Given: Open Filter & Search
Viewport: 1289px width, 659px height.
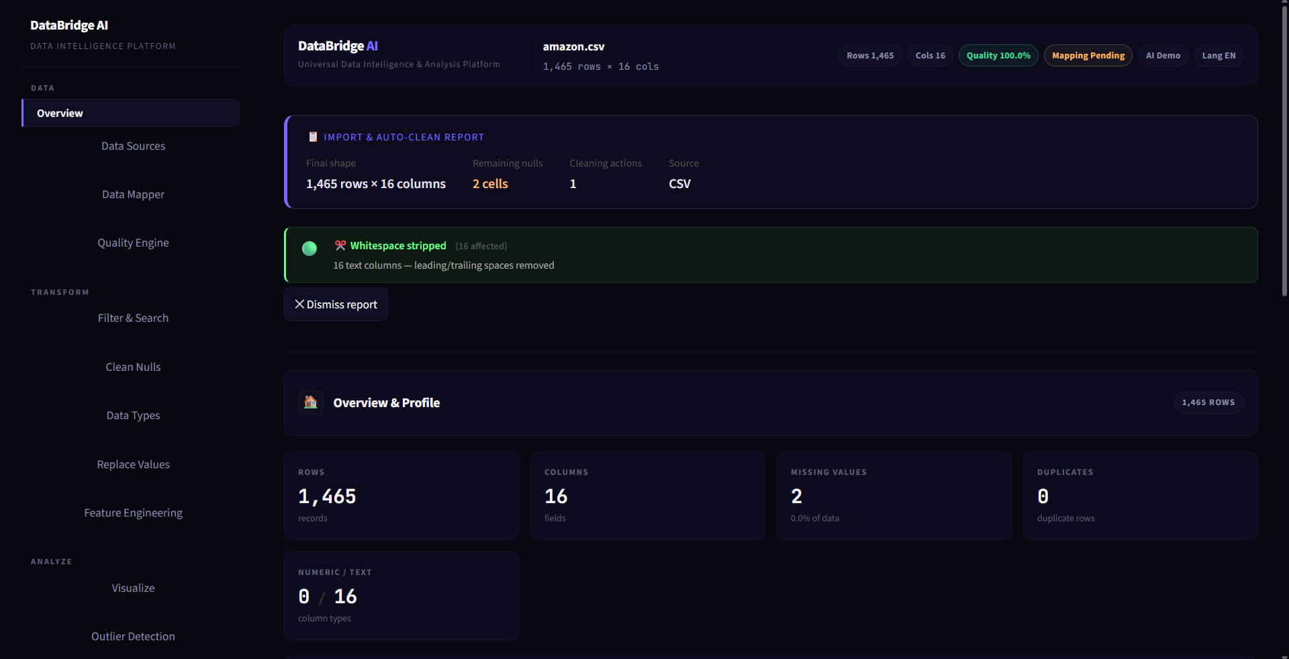Looking at the screenshot, I should point(133,318).
